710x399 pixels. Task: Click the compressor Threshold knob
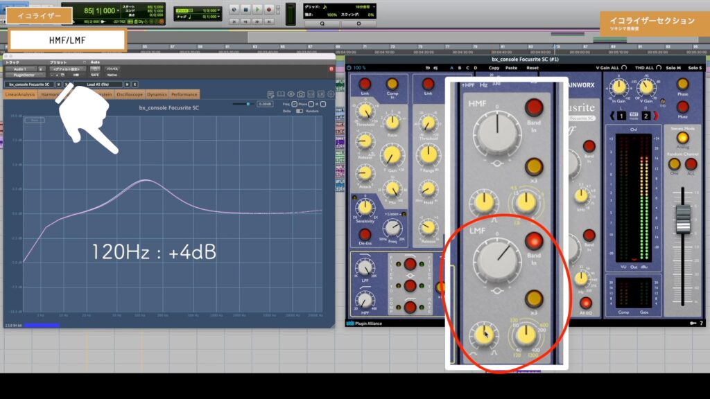click(x=365, y=111)
